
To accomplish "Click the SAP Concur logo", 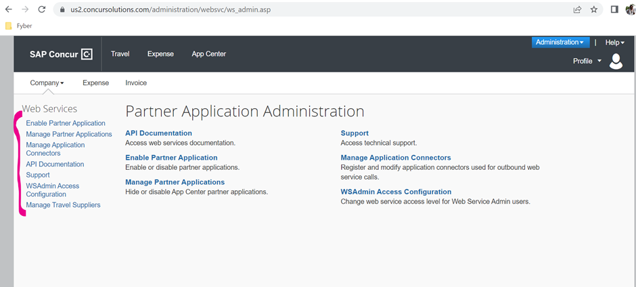I will (61, 54).
